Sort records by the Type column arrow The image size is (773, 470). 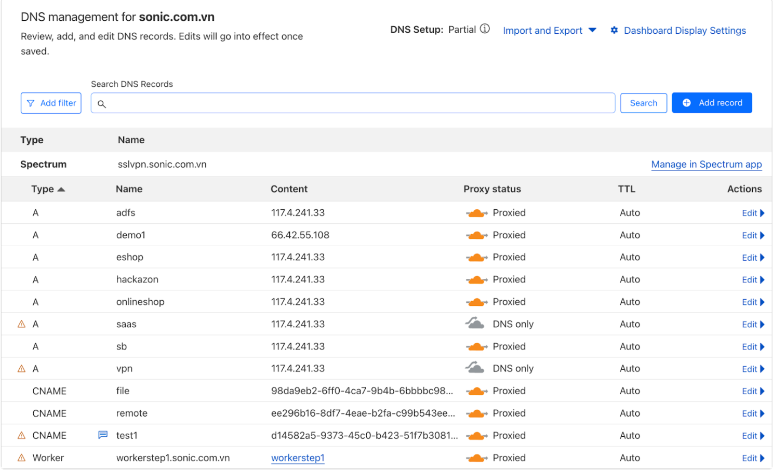[61, 190]
